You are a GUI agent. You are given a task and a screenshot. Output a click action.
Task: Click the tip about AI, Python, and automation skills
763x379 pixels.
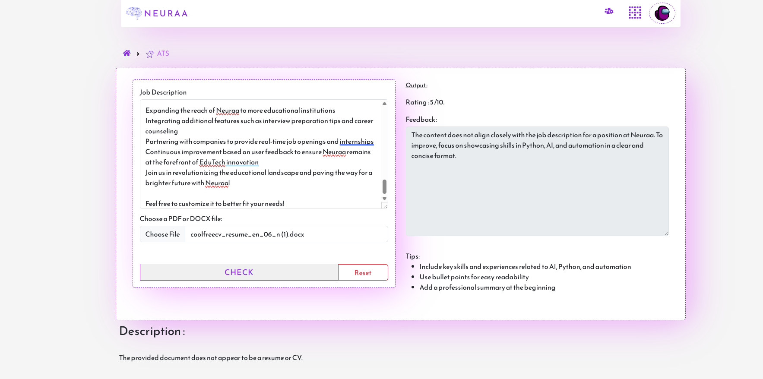coord(525,267)
